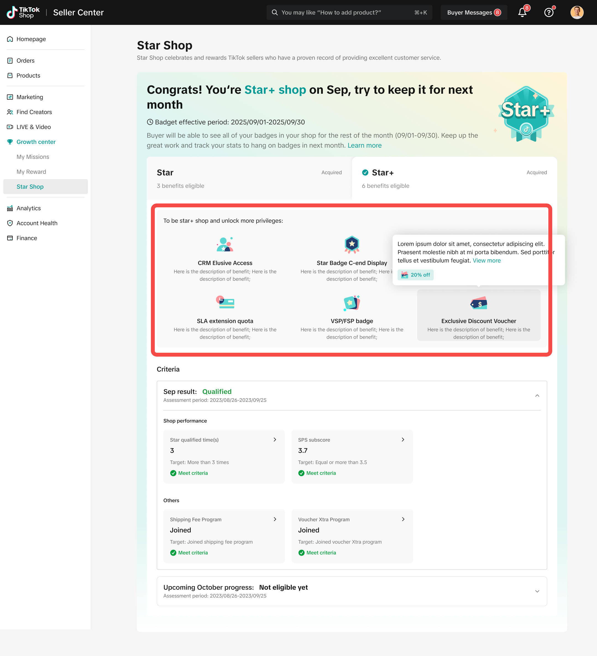597x656 pixels.
Task: Open Star qualified time(s) details arrow
Action: 275,440
